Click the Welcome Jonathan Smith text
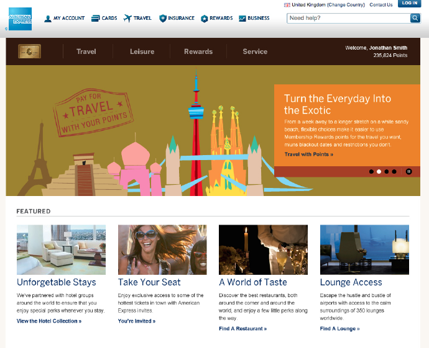Screen dimensions: 429x348 coord(376,48)
